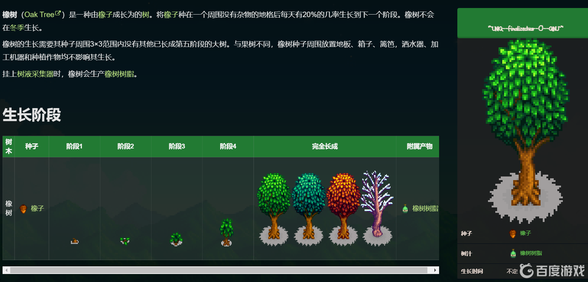Screen dimensions: 588x282
Task: Click the 阶段2 column header
Action: [x=126, y=146]
